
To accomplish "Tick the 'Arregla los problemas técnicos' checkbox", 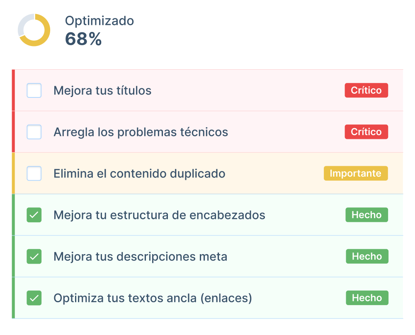I will click(x=34, y=132).
